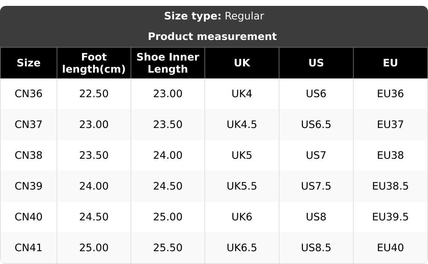Select the 22.50 foot length value

pos(94,94)
